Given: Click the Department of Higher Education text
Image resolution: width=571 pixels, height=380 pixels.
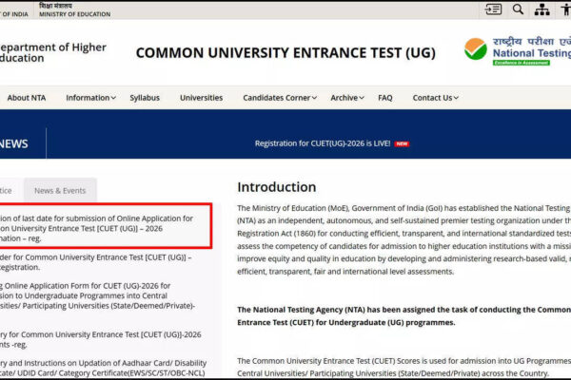Looking at the screenshot, I should [x=53, y=52].
